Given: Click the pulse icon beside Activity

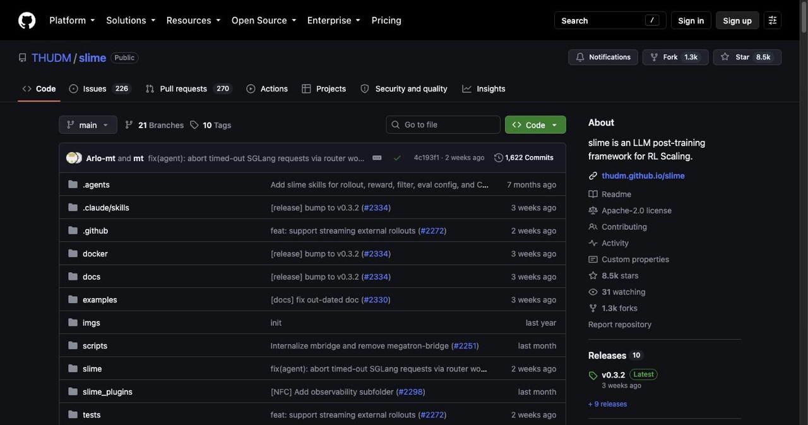Looking at the screenshot, I should [x=593, y=243].
